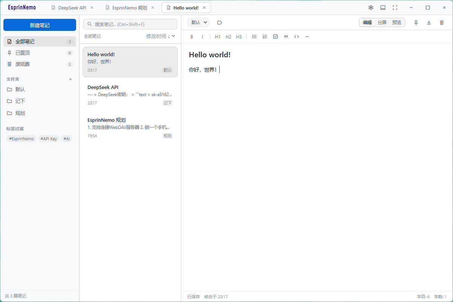This screenshot has width=453, height=302.
Task: Download the note with export icon
Action: coord(429,23)
